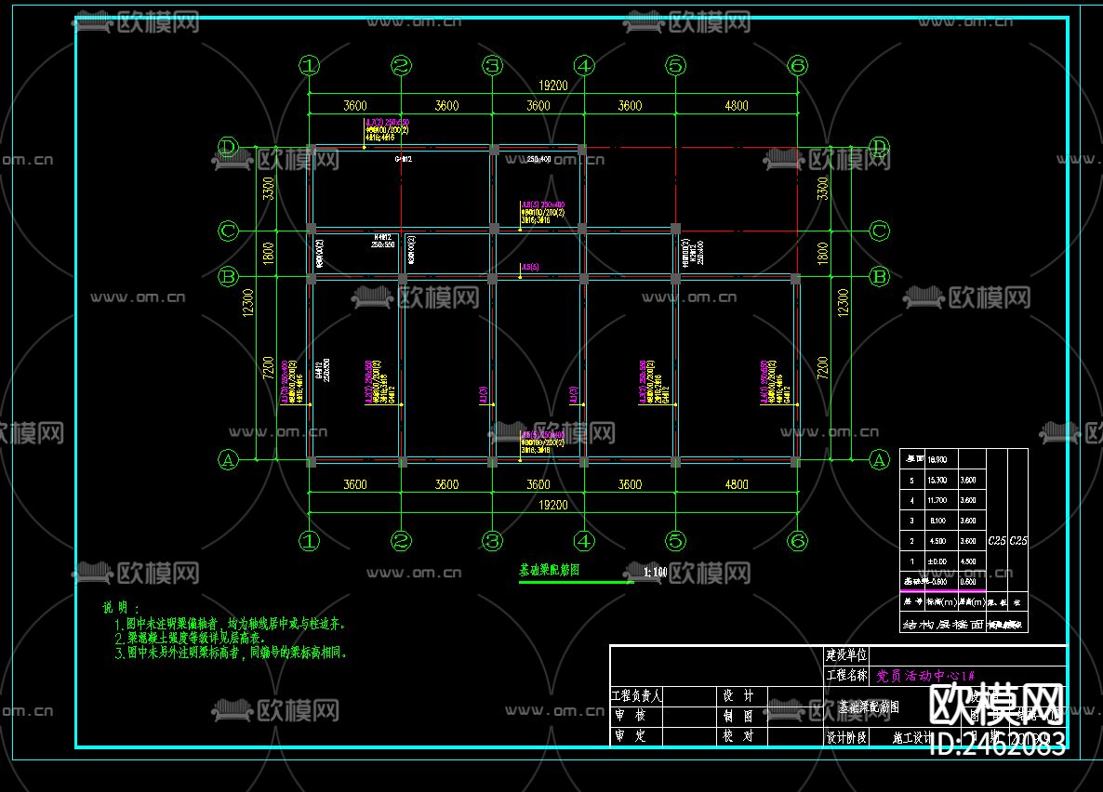1103x792 pixels.
Task: Click note line 3 about beam elevation
Action: [x=231, y=653]
